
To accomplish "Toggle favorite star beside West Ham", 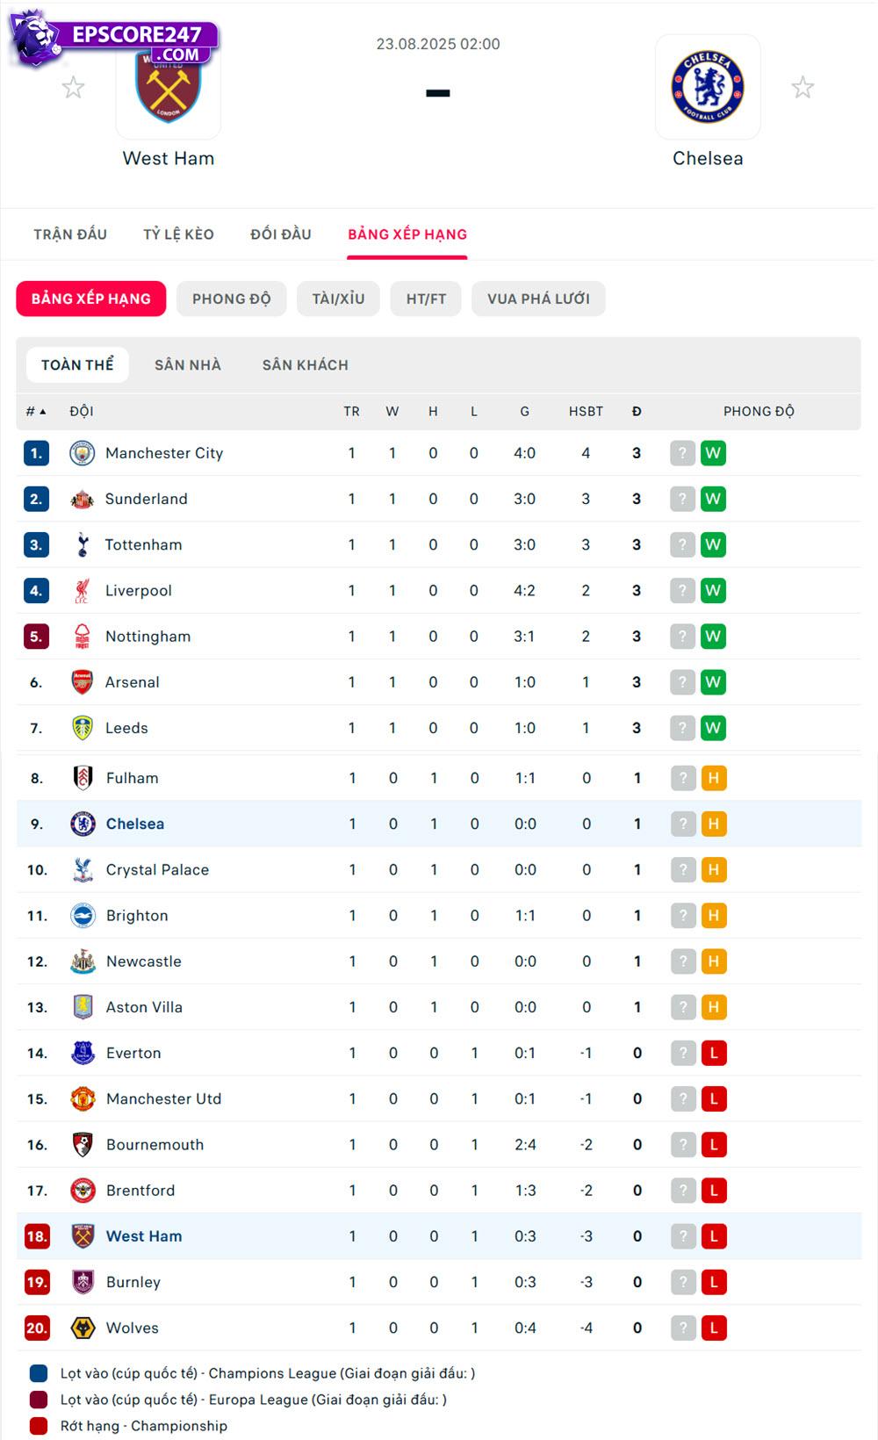I will (x=73, y=87).
